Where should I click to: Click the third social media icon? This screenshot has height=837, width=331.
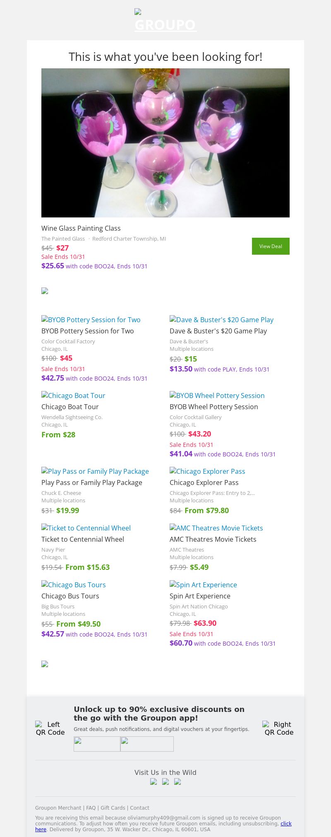(177, 782)
